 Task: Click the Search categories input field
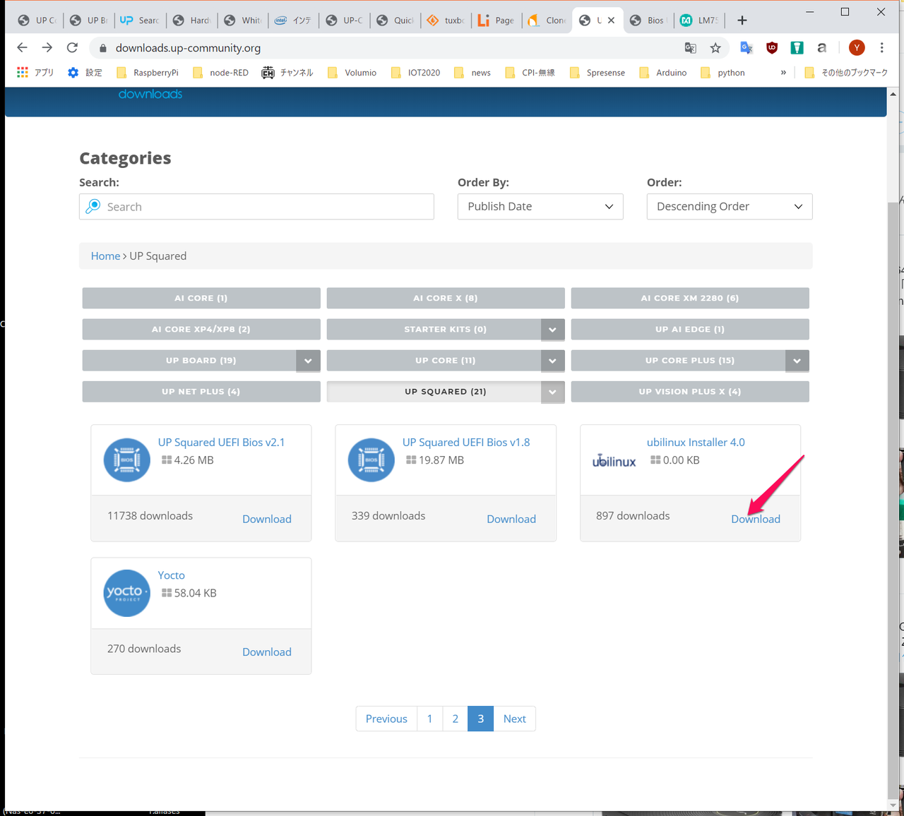click(256, 206)
